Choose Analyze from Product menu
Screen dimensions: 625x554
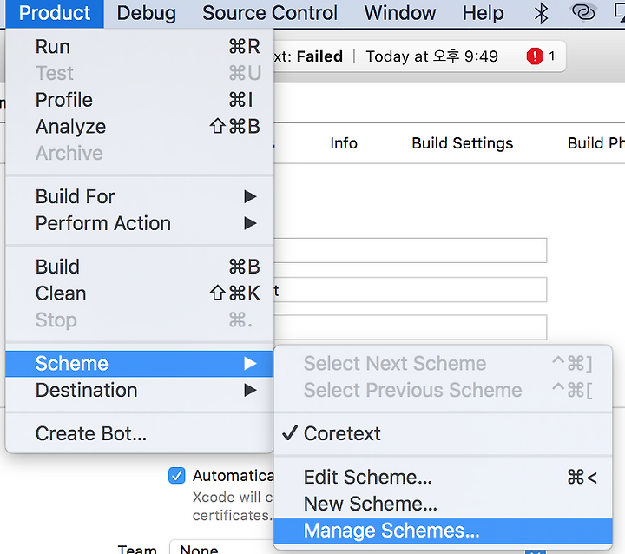[x=140, y=127]
